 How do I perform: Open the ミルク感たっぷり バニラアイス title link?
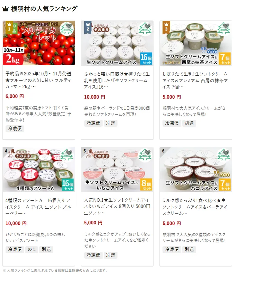(195, 207)
